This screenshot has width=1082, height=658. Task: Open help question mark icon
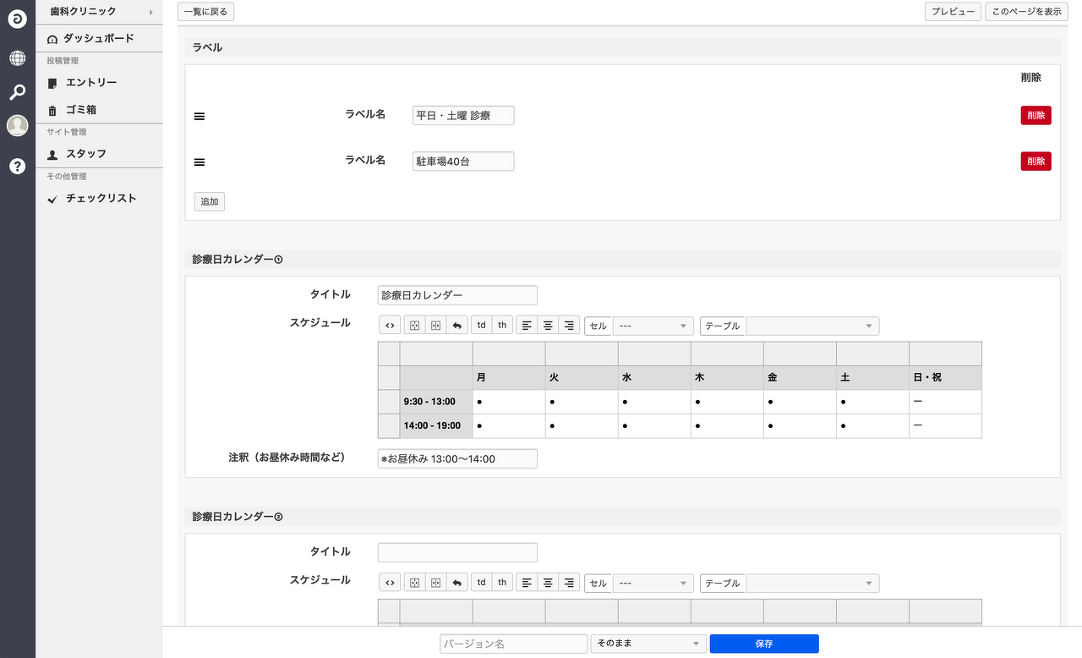click(17, 166)
